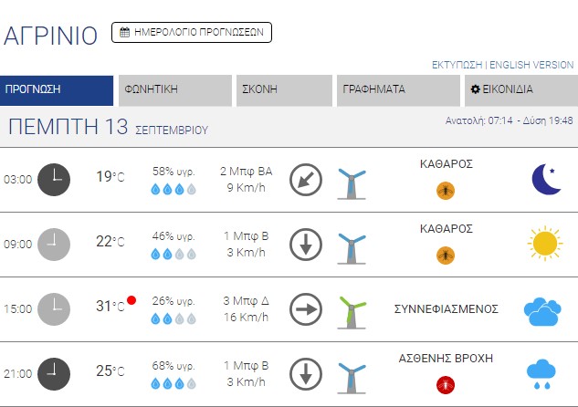Click the red mosquito icon at 21:00

pyautogui.click(x=446, y=384)
